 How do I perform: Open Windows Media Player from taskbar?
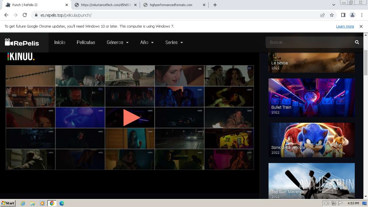pos(42,203)
